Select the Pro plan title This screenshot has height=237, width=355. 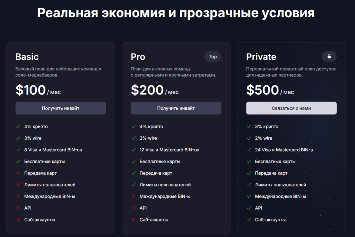point(138,57)
